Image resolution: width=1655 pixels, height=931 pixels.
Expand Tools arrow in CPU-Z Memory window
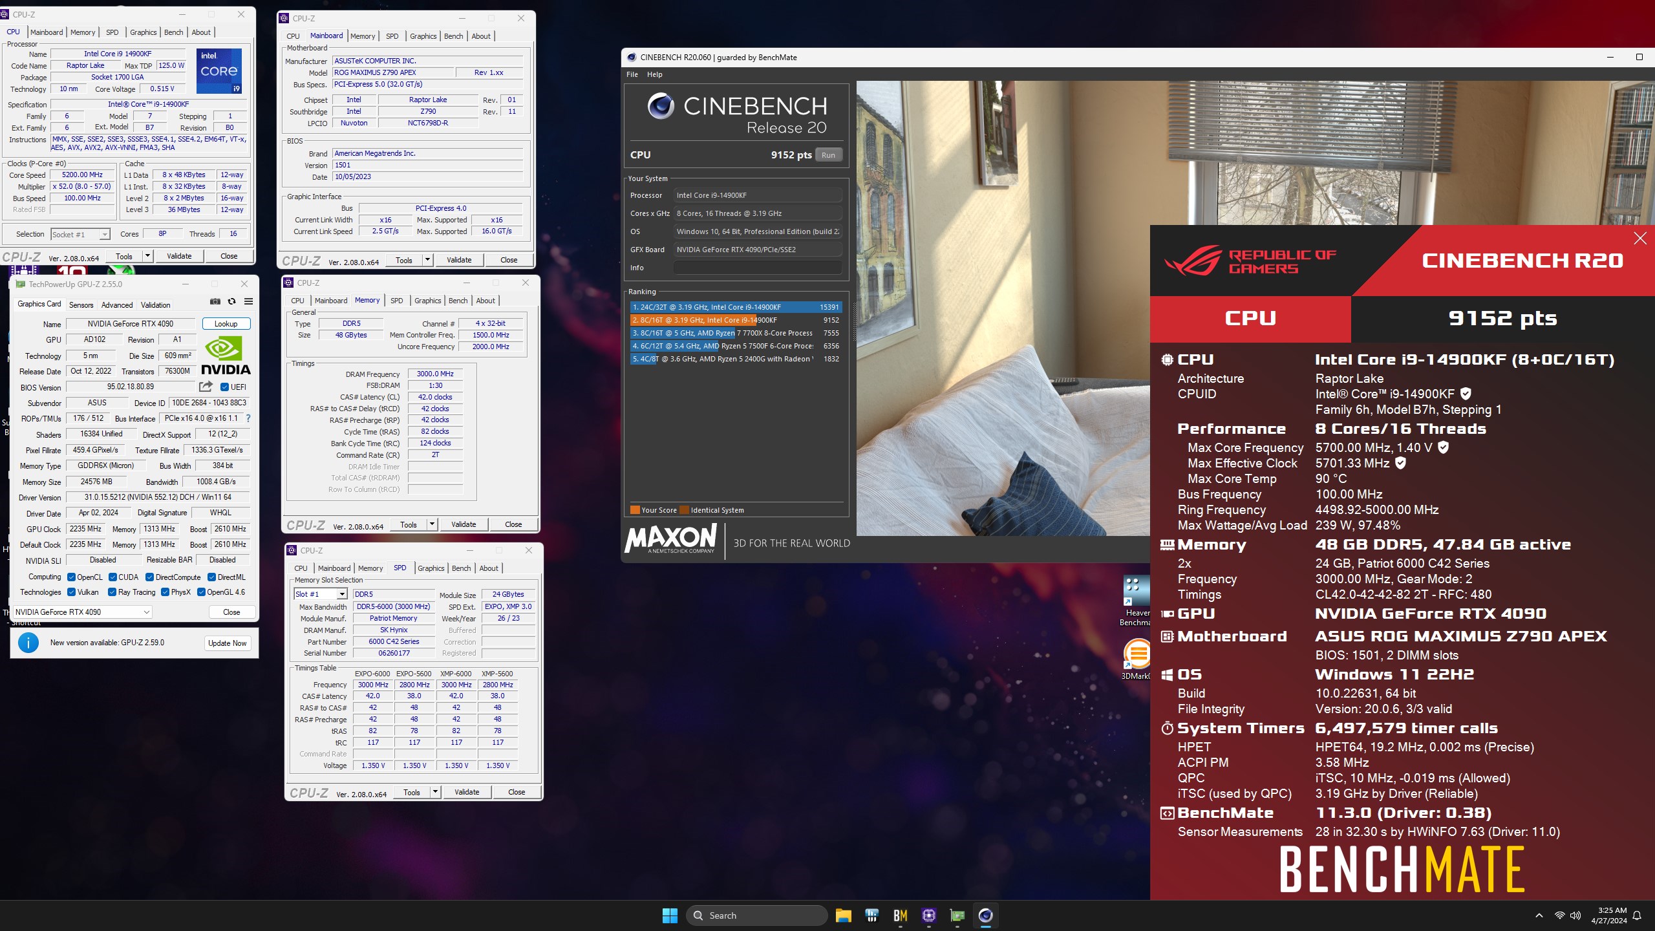tap(432, 524)
